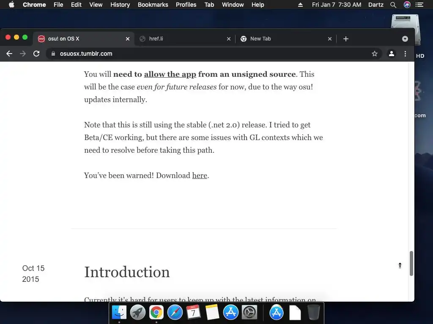
Task: Open the Tab menu
Action: click(x=209, y=5)
